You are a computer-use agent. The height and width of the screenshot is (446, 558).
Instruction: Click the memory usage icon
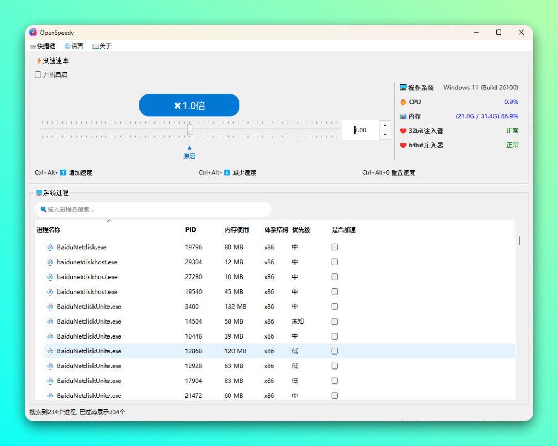403,117
